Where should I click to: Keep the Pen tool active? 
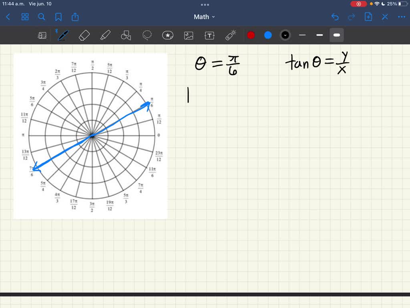point(62,35)
